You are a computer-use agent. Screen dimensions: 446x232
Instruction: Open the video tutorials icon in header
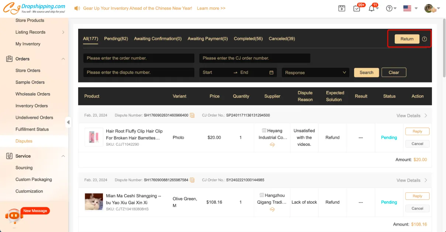(x=342, y=8)
